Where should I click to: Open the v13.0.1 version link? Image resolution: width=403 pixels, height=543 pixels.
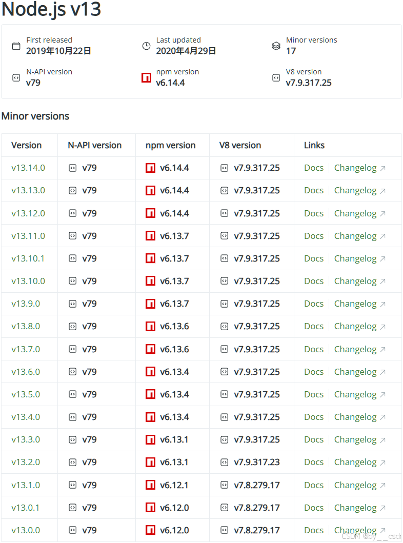(25, 507)
